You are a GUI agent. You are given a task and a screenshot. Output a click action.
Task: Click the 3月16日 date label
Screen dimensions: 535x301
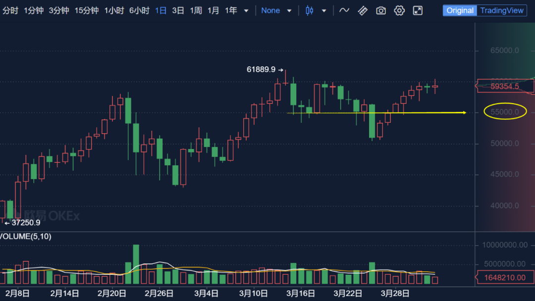coord(300,294)
